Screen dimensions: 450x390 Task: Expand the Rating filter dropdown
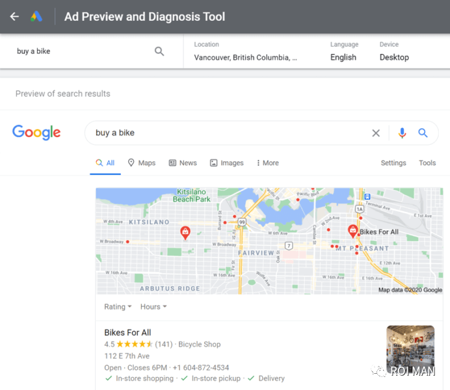(x=118, y=307)
